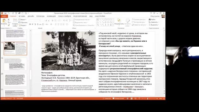Click the zoom slider handle in status bar
The height and width of the screenshot is (112, 199).
coord(148,99)
